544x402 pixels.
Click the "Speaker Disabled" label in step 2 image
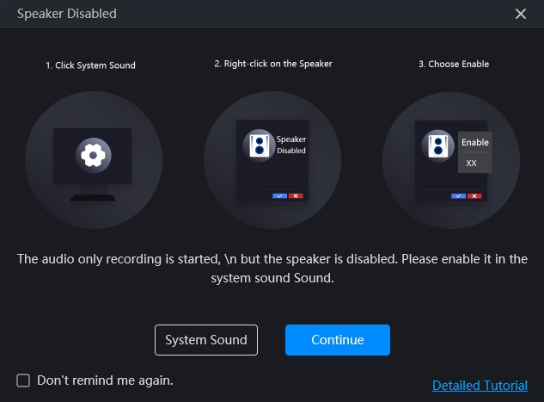pos(291,145)
